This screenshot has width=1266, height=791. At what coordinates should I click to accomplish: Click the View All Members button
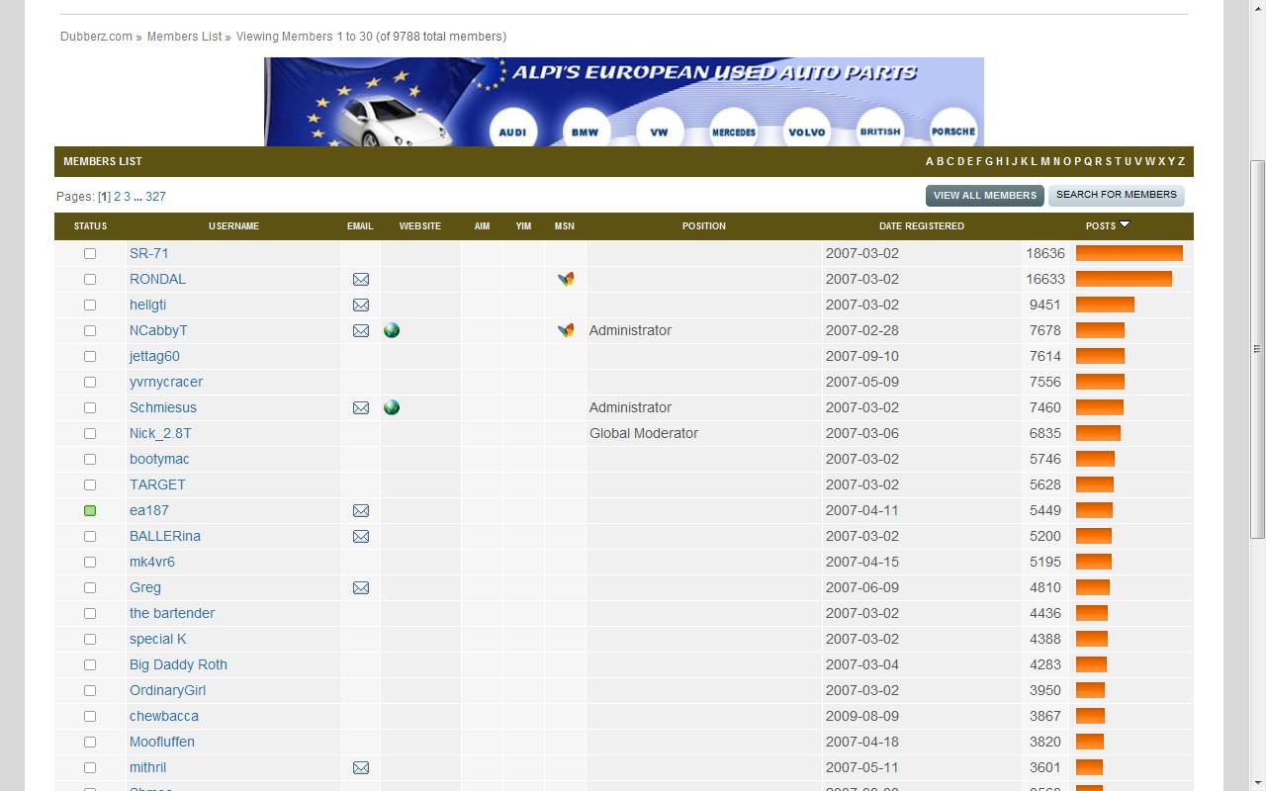[x=985, y=196]
